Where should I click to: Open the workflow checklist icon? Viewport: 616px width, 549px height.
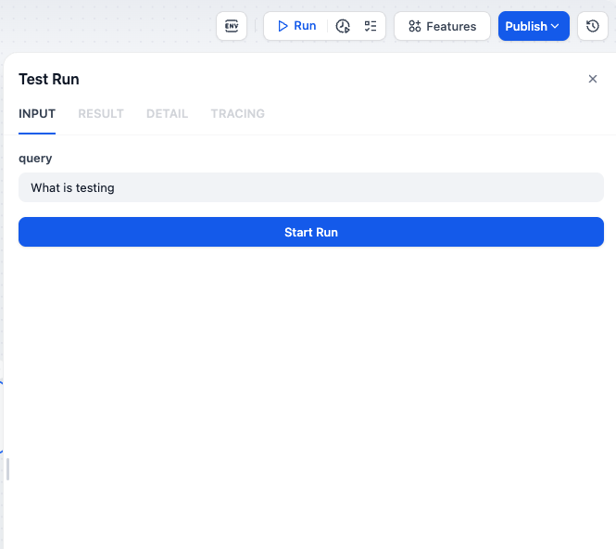pyautogui.click(x=371, y=26)
